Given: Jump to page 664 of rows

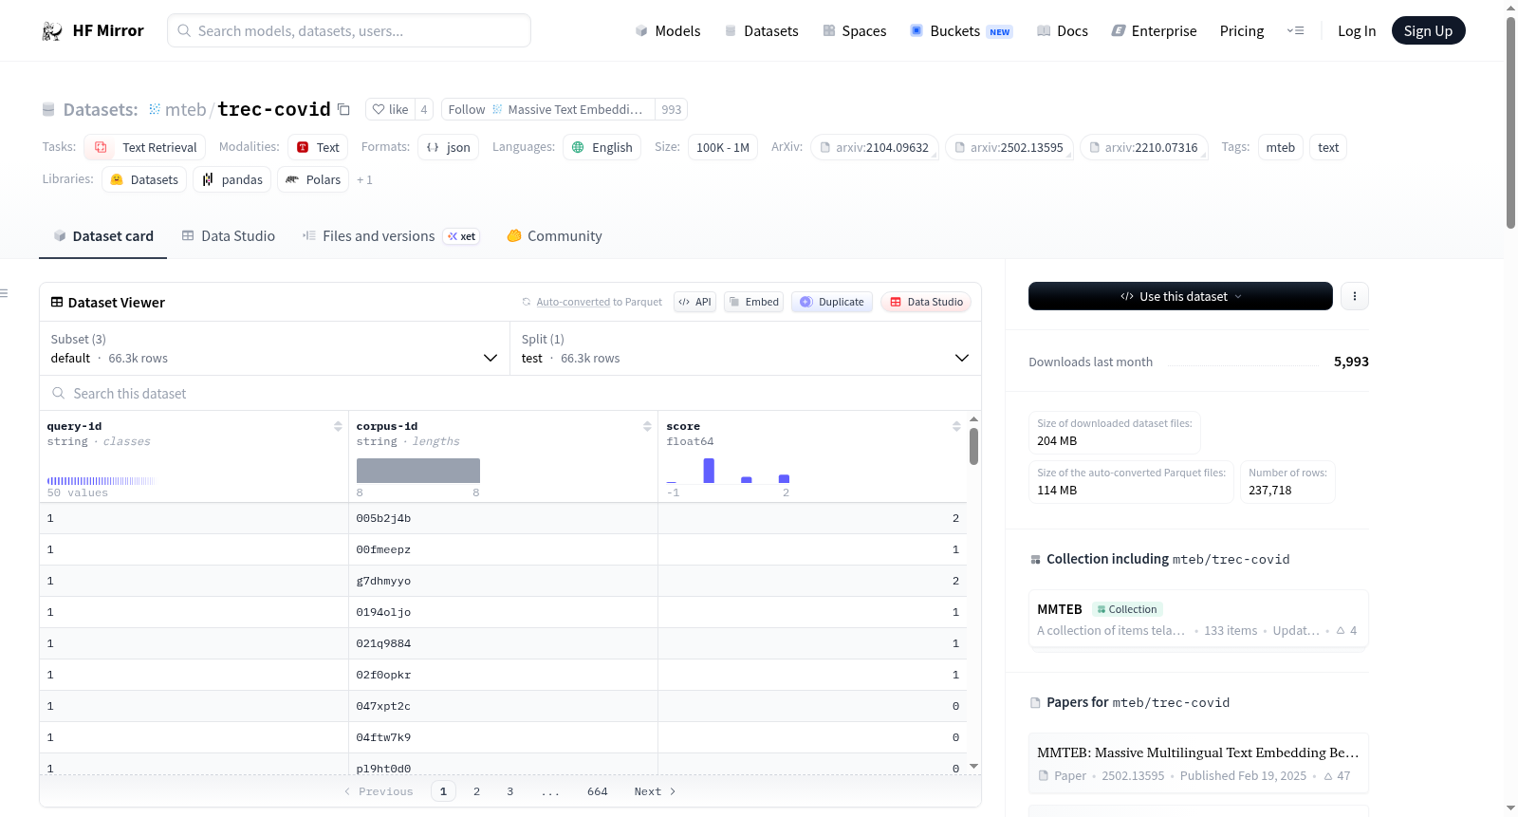Looking at the screenshot, I should pyautogui.click(x=597, y=791).
